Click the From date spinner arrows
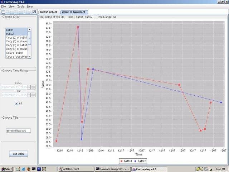The image size is (229, 172). (x=29, y=87)
